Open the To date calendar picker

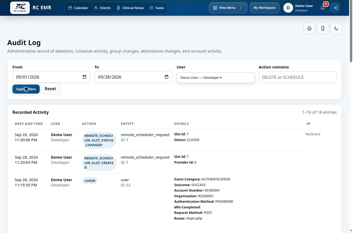pos(167,77)
